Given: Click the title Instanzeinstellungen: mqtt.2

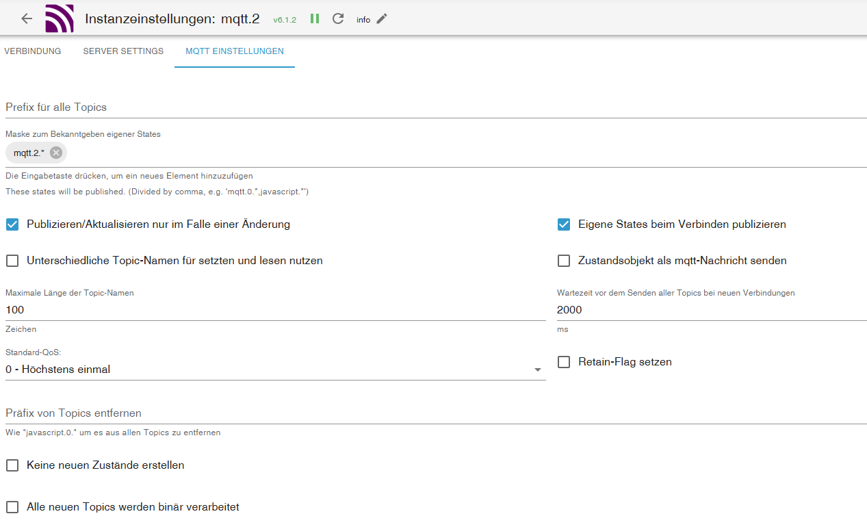Looking at the screenshot, I should 172,18.
